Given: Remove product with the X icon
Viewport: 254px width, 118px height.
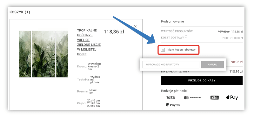Looking at the screenshot, I should (136, 26).
